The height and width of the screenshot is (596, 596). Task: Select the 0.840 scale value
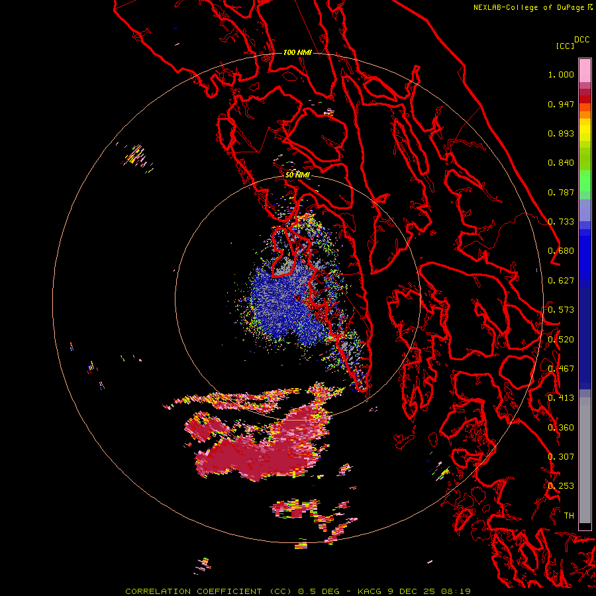pyautogui.click(x=561, y=163)
